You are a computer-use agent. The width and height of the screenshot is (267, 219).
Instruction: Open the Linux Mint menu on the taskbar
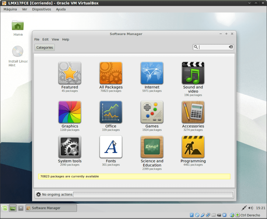[4, 208]
